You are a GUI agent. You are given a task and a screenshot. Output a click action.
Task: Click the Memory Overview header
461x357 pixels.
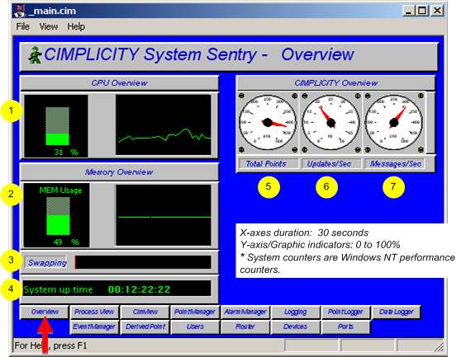[x=119, y=172]
